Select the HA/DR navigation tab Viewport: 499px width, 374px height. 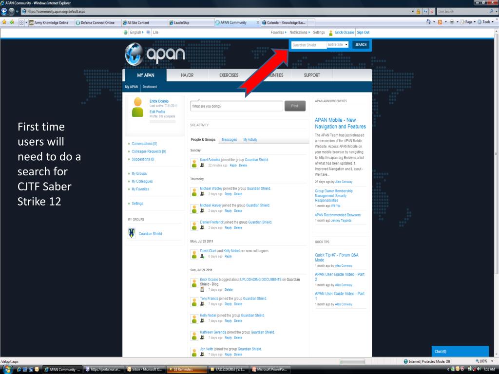click(x=187, y=75)
